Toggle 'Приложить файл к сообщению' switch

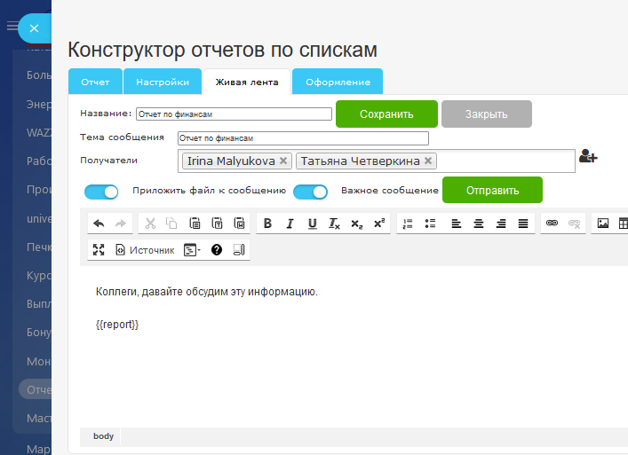(x=101, y=192)
